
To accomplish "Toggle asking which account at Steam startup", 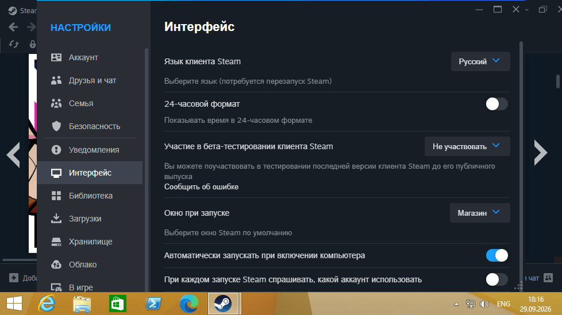I will (496, 279).
